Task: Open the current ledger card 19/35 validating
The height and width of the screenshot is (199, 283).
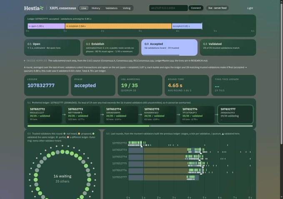Action: pyautogui.click(x=235, y=114)
